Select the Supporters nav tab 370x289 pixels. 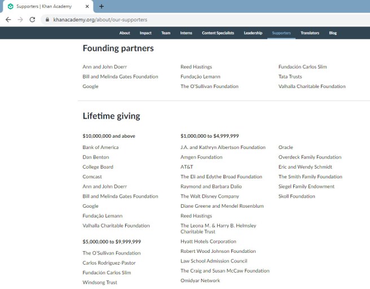tap(281, 33)
